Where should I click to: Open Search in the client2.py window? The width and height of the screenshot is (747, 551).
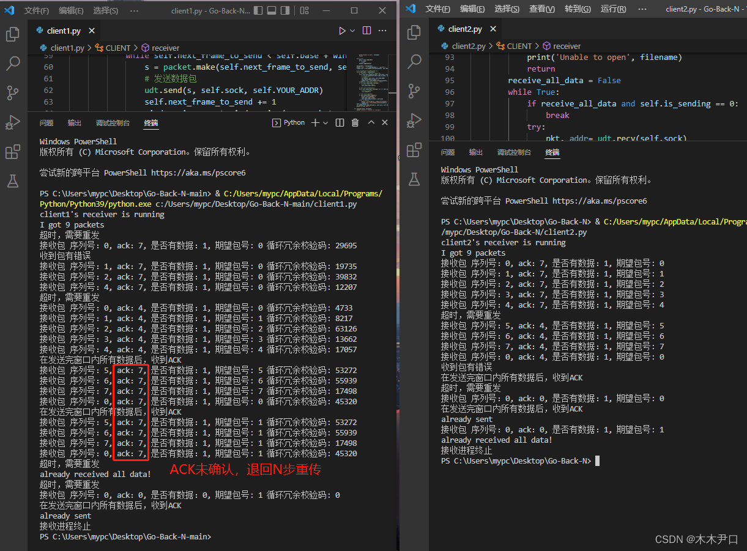(414, 61)
